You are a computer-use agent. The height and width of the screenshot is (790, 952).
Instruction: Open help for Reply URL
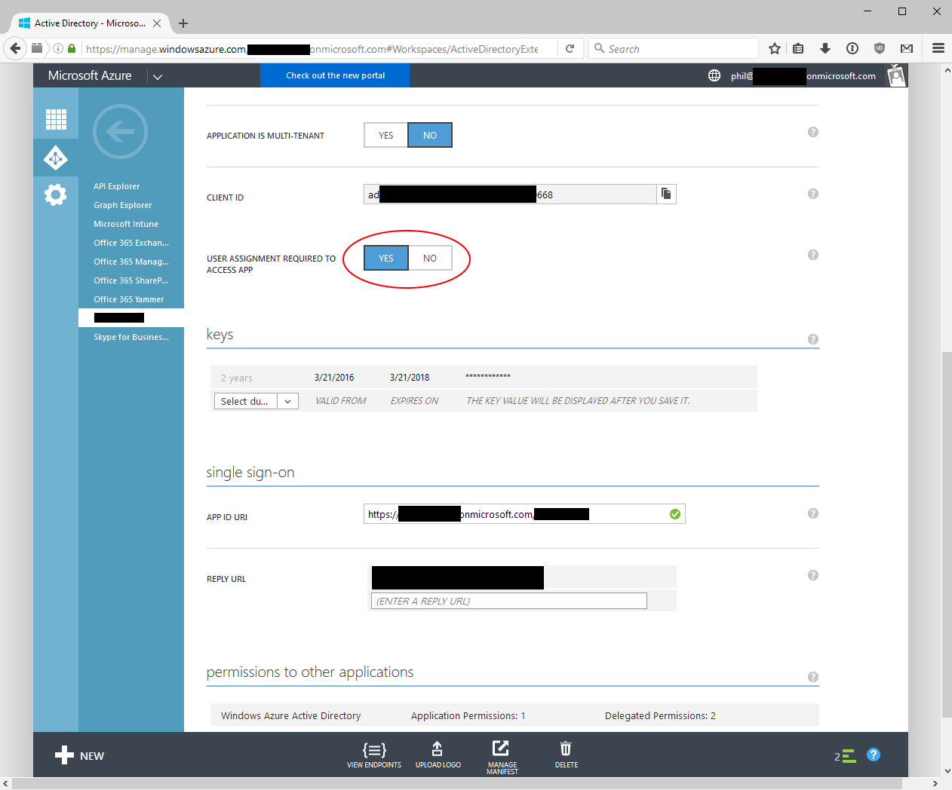pos(813,575)
